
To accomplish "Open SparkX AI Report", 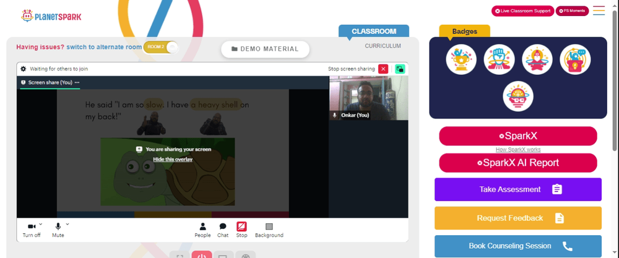I will 518,163.
